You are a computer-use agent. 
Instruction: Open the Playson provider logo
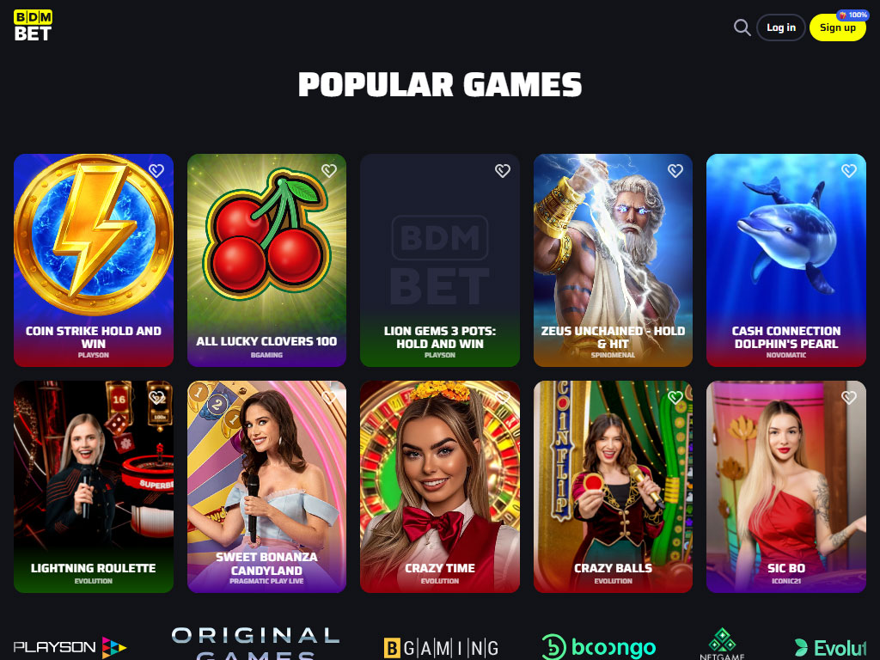[70, 647]
